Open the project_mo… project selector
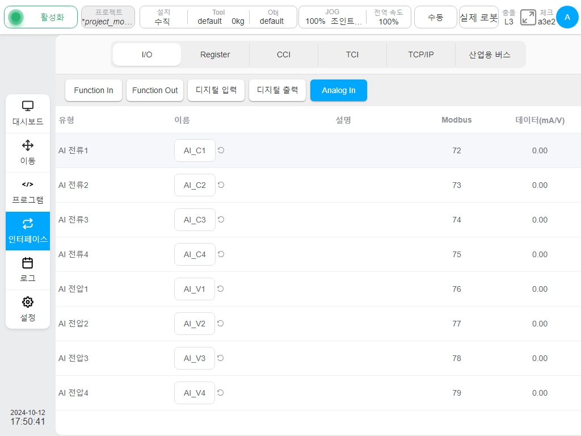581x436 pixels. (108, 17)
